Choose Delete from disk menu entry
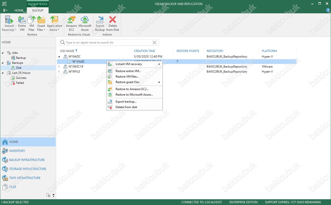 coord(135,107)
